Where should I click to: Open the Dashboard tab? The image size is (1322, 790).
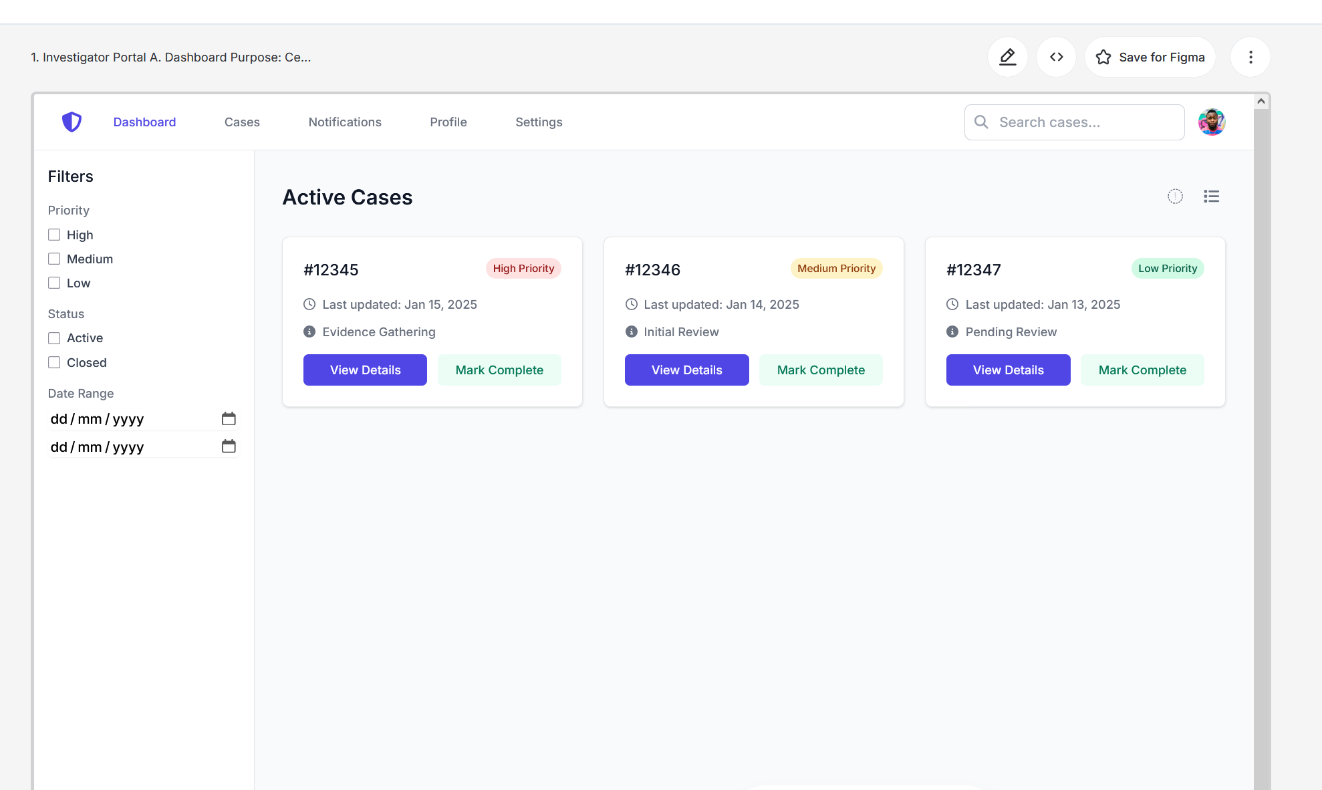point(144,122)
